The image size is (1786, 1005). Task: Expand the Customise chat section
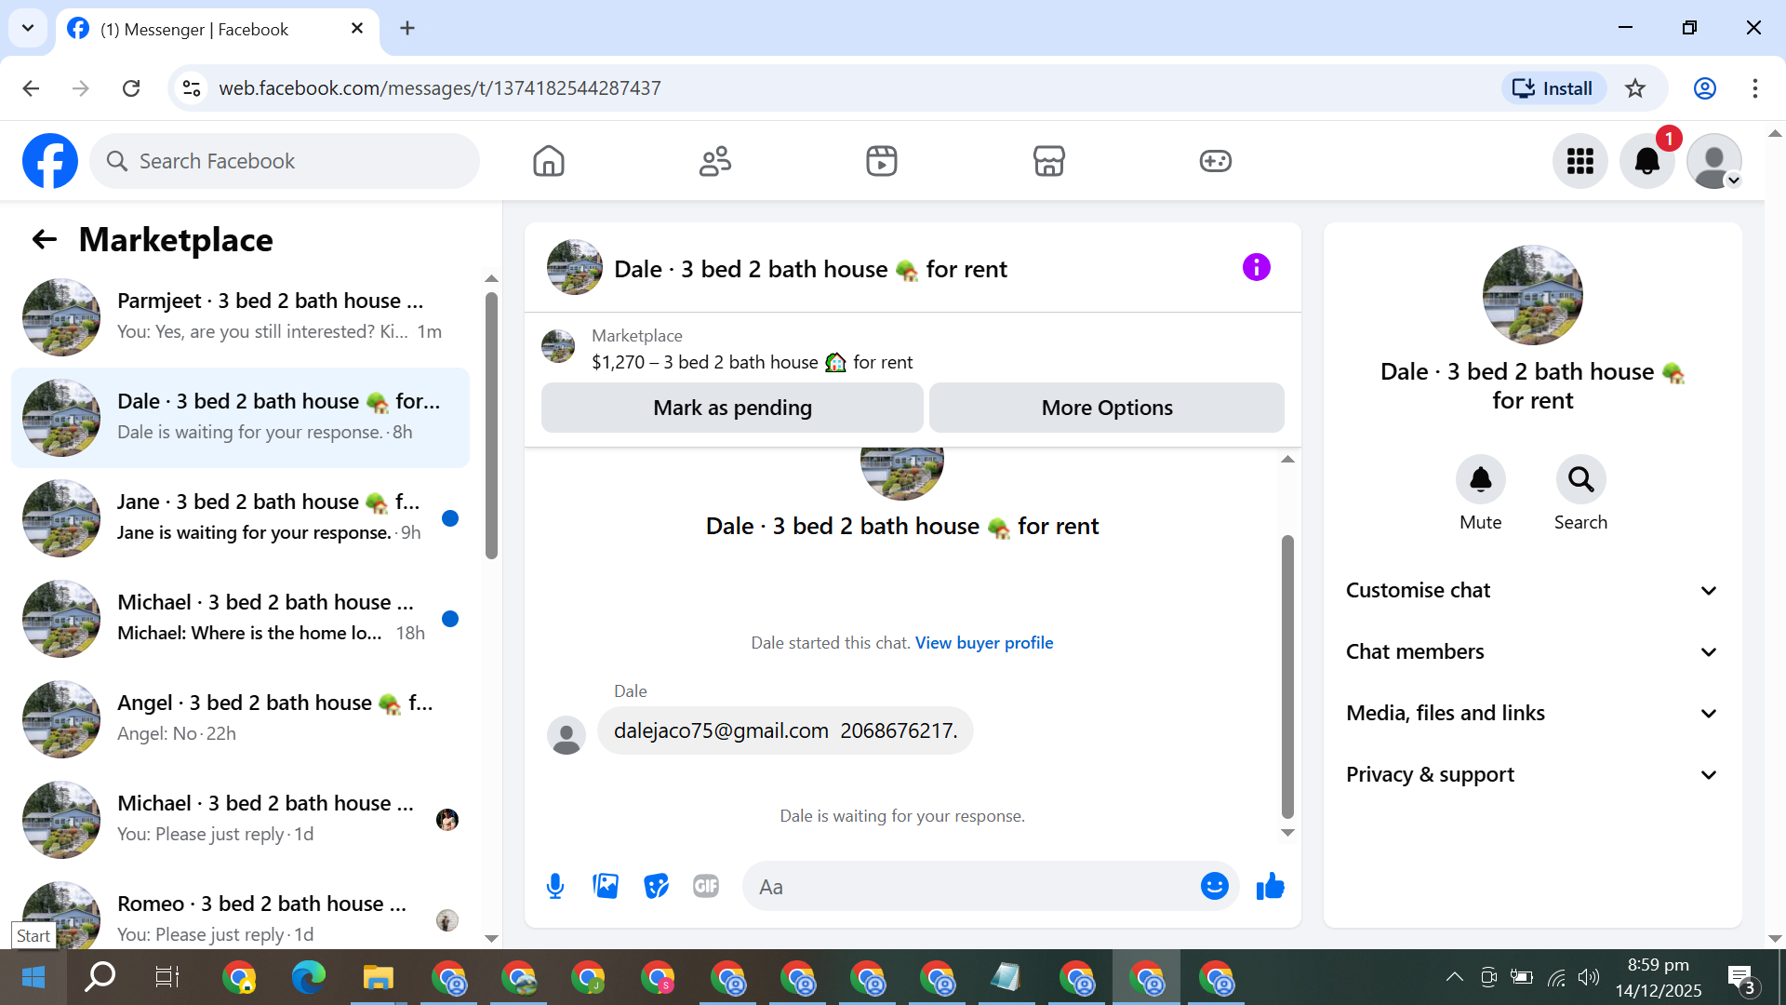[x=1531, y=590]
